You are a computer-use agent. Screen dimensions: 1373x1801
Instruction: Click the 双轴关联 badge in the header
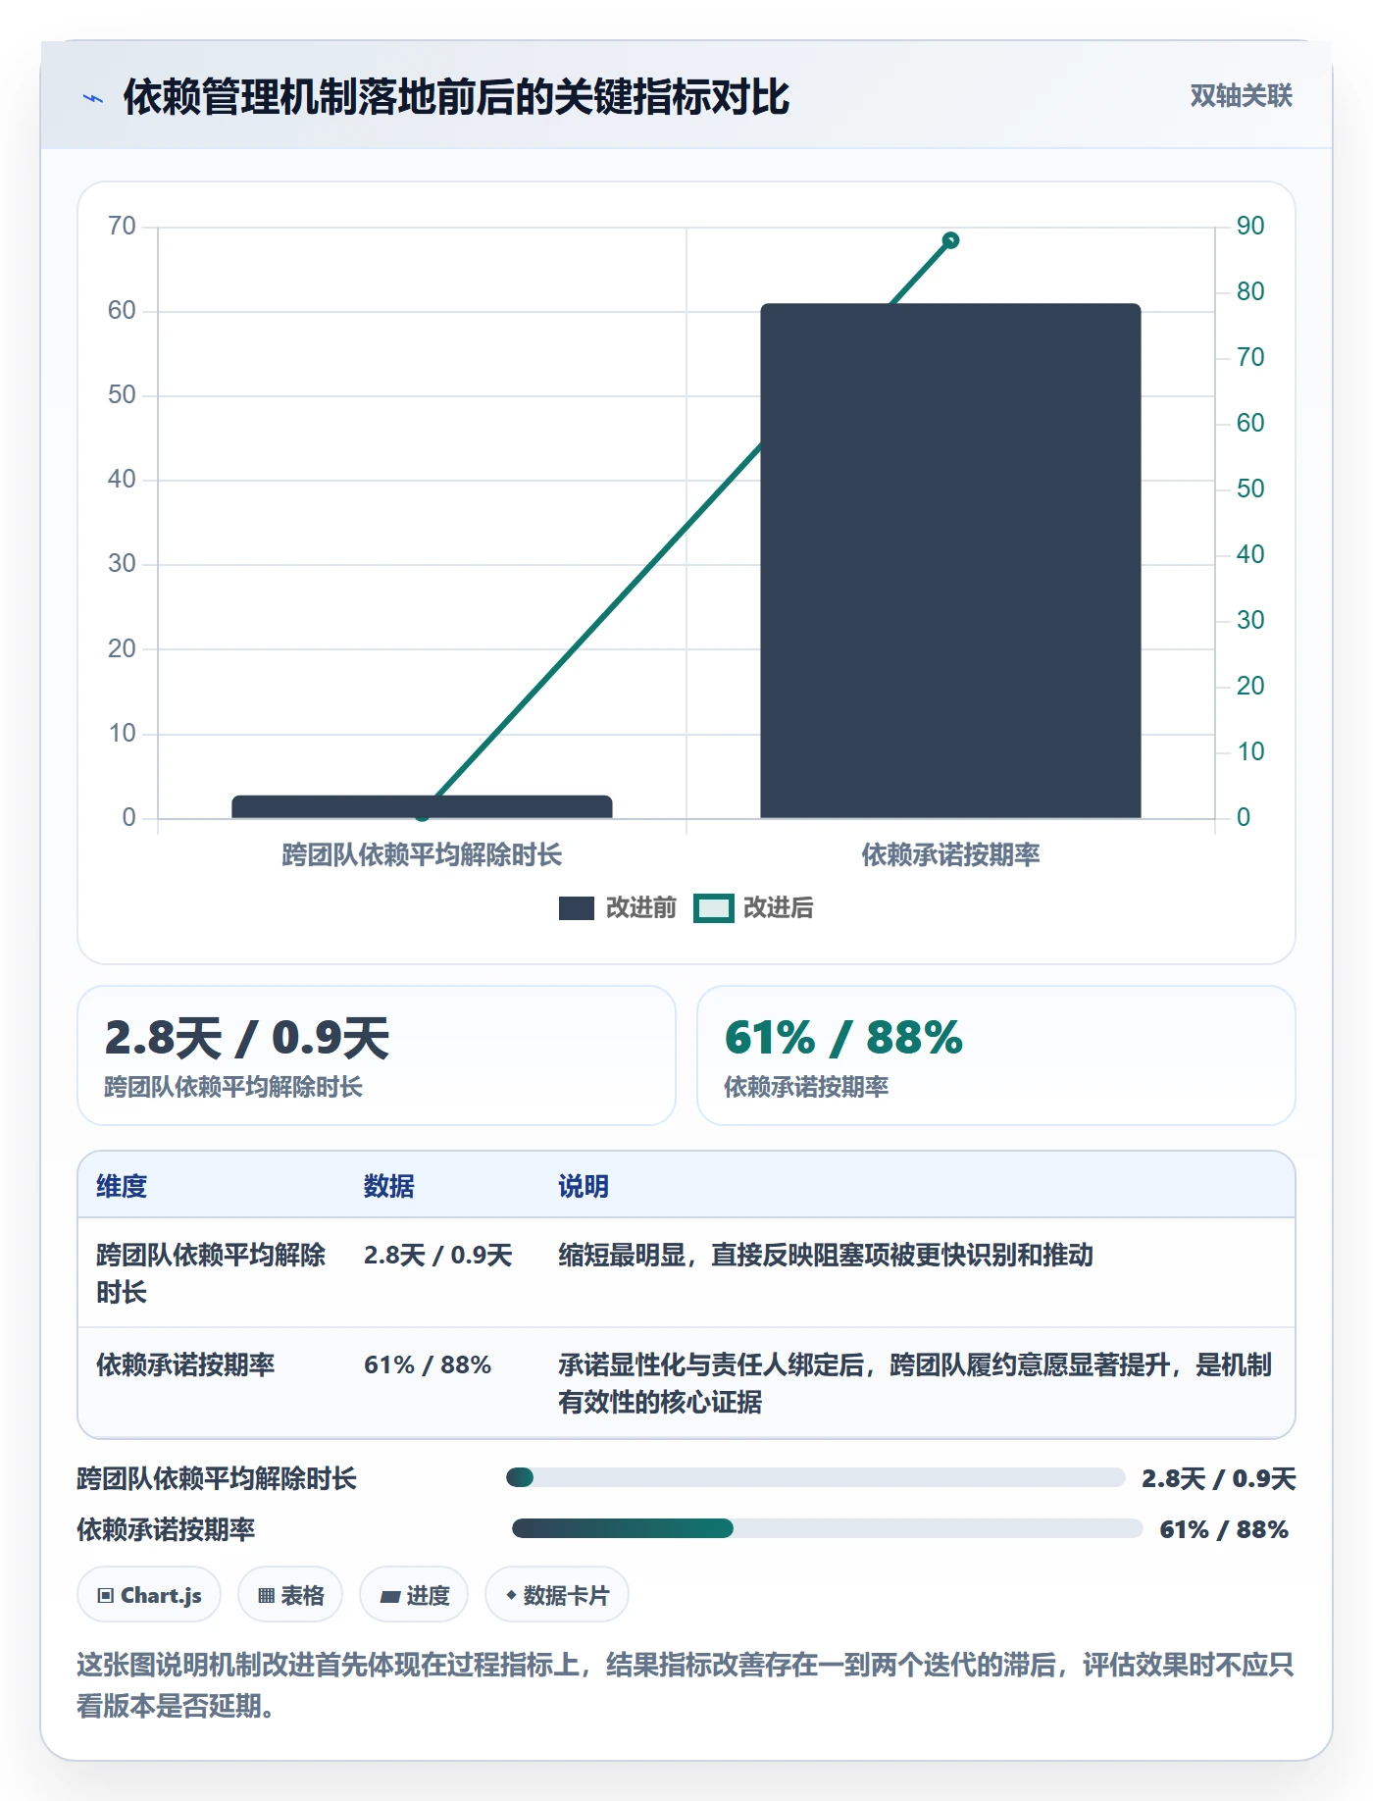[x=1241, y=96]
